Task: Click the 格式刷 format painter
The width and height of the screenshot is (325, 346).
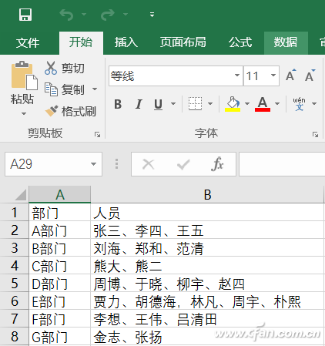Action: tap(71, 111)
